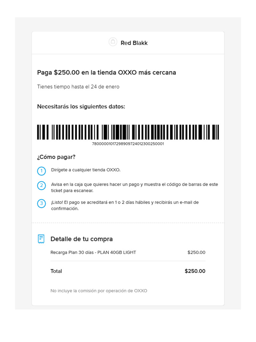This screenshot has height=342, width=256.
Task: Click the bold Total amount $250.00
Action: pyautogui.click(x=195, y=271)
